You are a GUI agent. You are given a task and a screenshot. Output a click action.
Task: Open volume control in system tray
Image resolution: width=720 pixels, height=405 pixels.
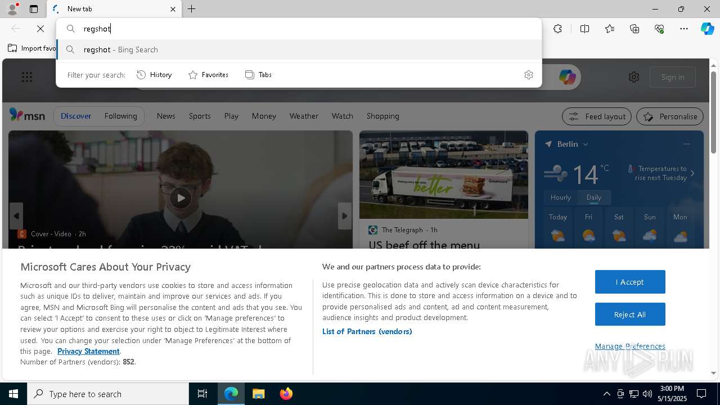[x=647, y=394]
